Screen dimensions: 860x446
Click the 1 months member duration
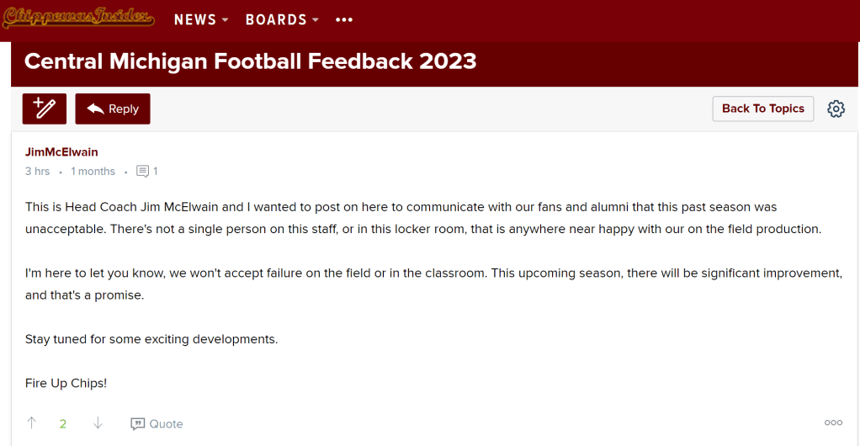pos(93,172)
